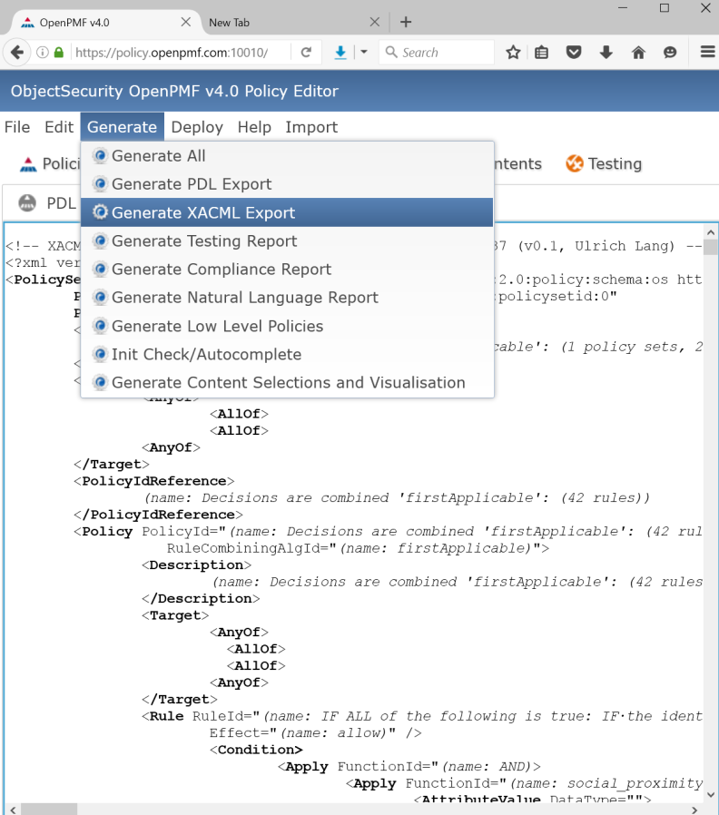Open the PDL sub-tab
Image resolution: width=719 pixels, height=815 pixels.
coord(47,202)
